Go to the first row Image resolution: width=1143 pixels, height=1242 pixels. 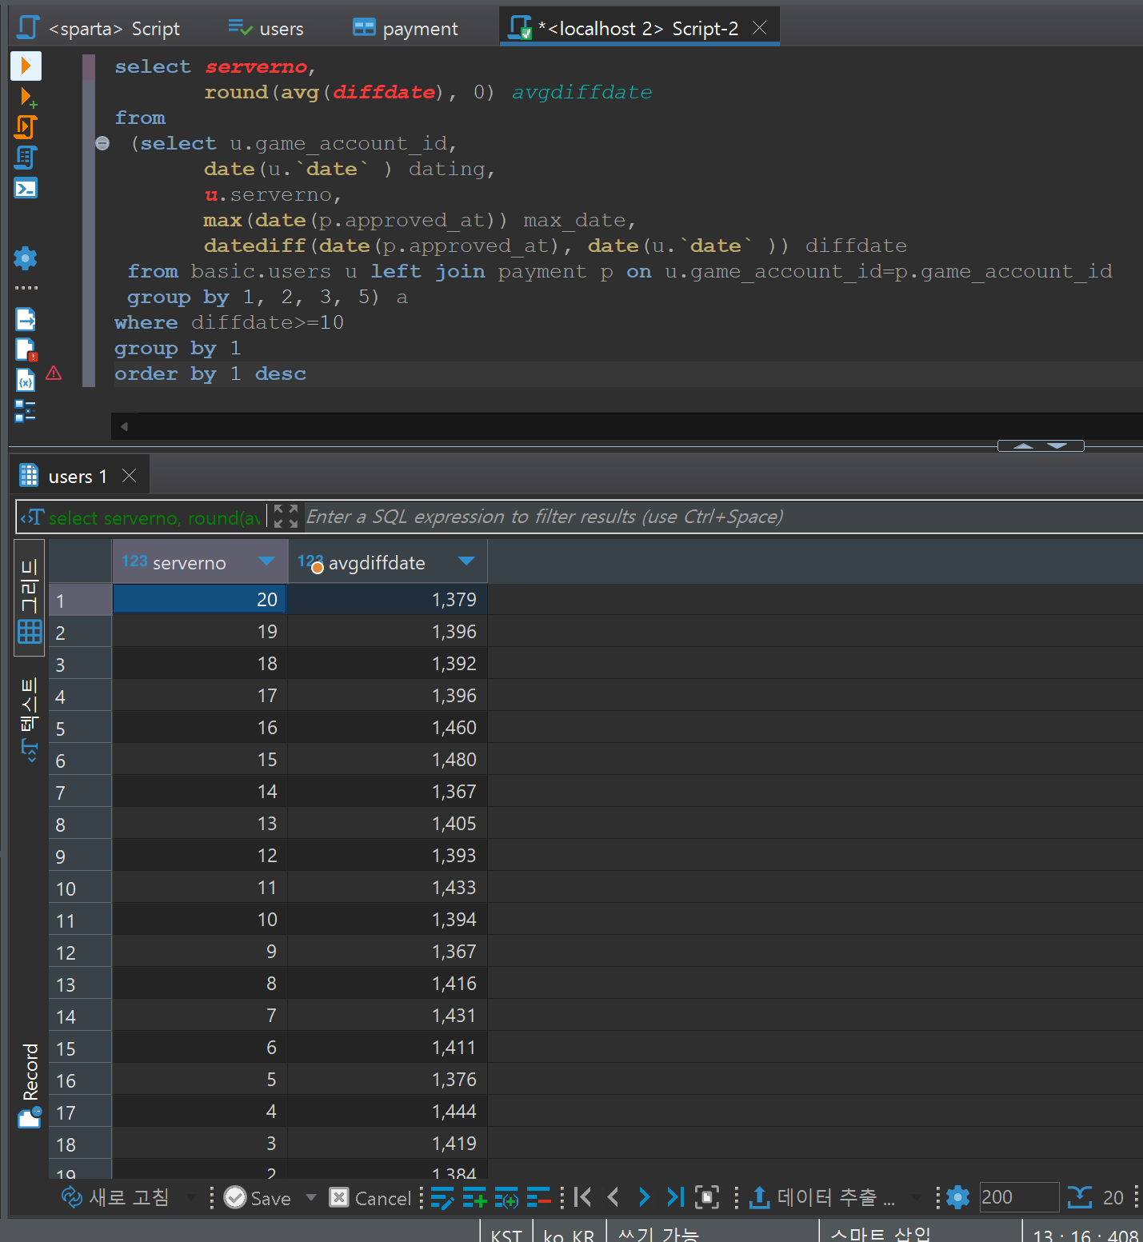[582, 1197]
